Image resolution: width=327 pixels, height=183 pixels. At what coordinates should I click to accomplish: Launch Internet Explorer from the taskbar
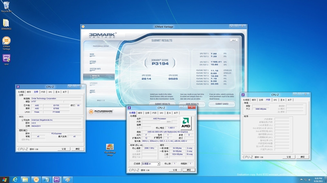[x=16, y=179]
